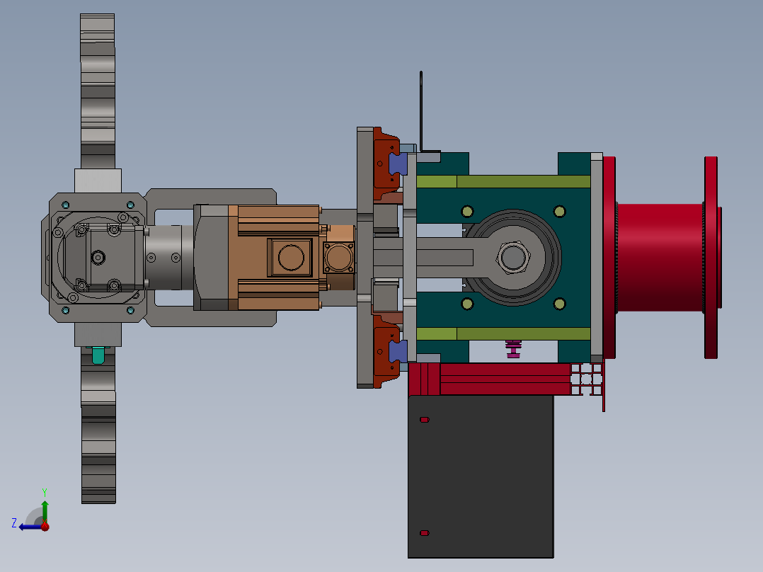Select the far right red drum flange
Screen dimensions: 763x572
[x=711, y=258]
